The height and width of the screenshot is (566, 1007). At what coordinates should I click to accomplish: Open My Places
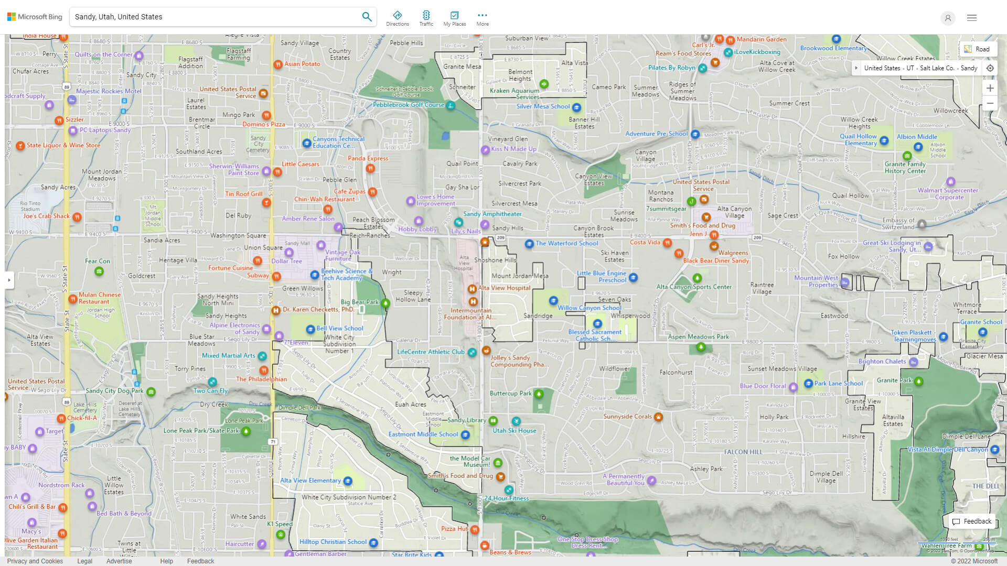454,17
